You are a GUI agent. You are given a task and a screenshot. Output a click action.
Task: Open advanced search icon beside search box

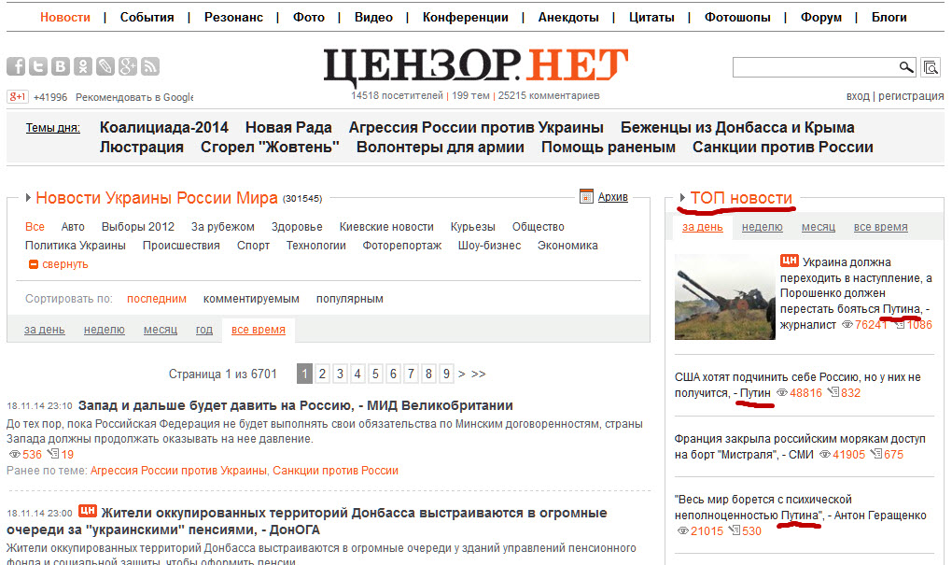pos(931,67)
